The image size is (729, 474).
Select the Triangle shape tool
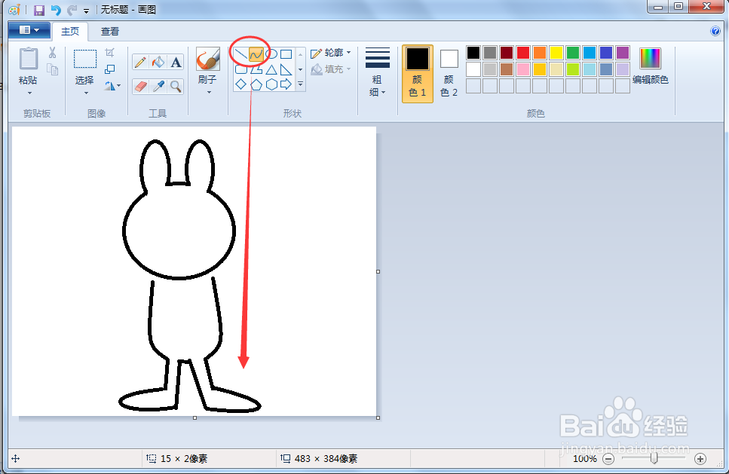[x=271, y=71]
